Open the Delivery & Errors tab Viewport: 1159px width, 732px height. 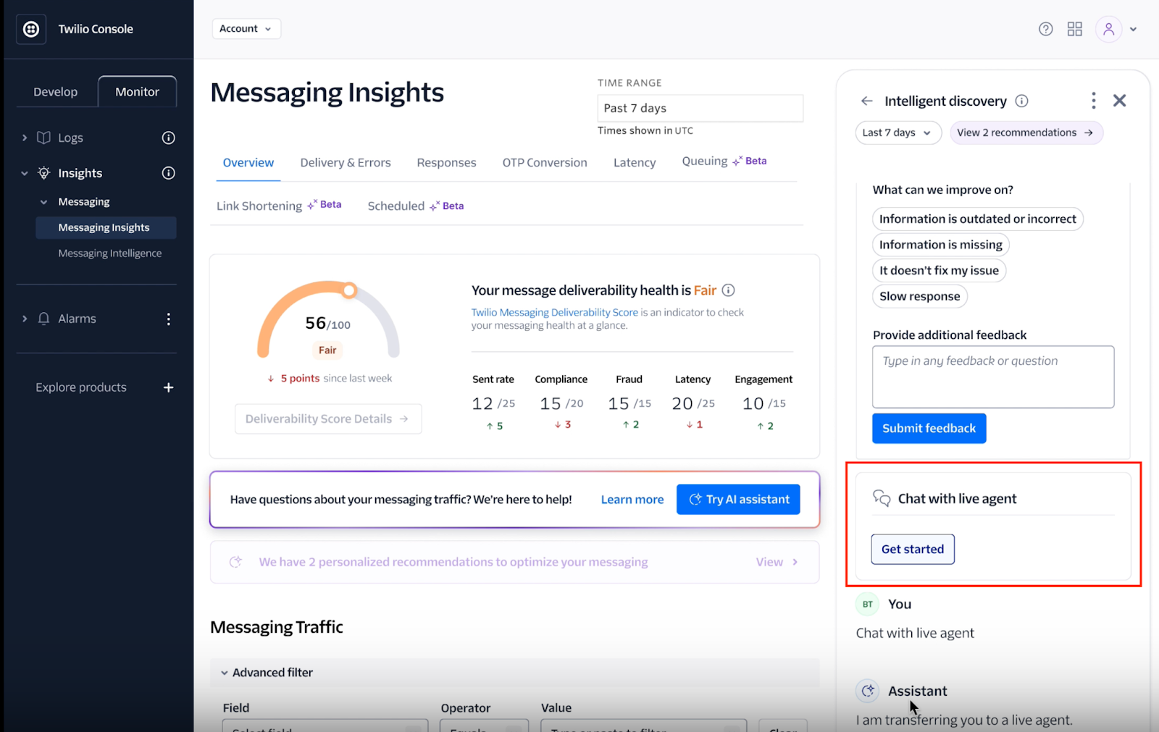coord(346,163)
